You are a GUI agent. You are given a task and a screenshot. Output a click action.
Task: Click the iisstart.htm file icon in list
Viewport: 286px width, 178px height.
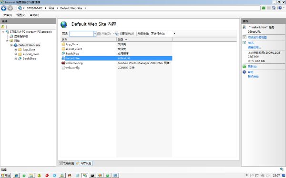pyautogui.click(x=63, y=58)
